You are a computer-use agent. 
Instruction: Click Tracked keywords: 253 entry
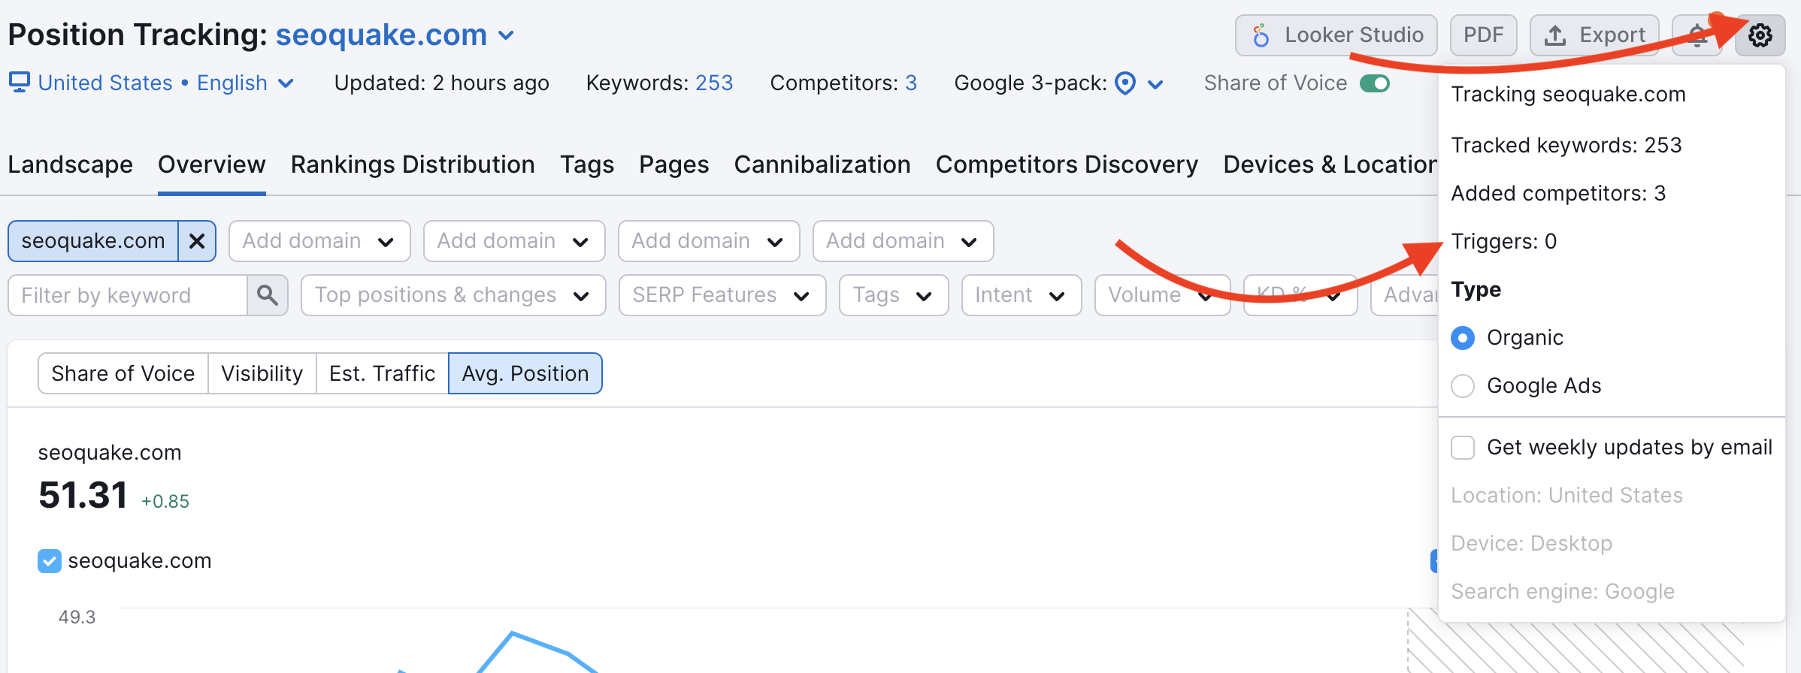1566,145
